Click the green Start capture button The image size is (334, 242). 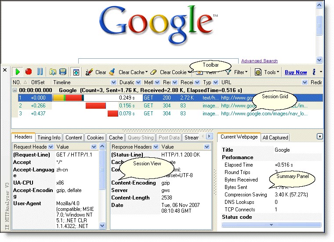point(18,72)
